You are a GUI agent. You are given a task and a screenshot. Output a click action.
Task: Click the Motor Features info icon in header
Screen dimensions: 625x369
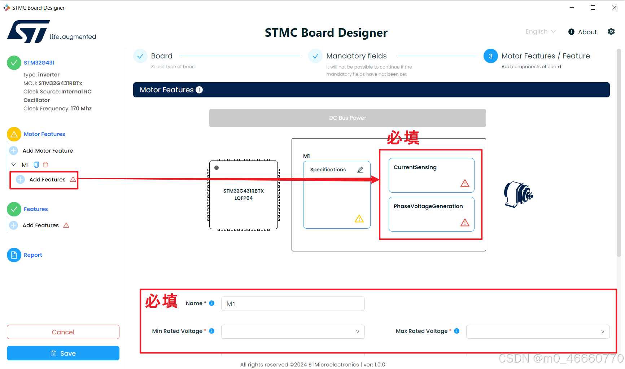(199, 90)
